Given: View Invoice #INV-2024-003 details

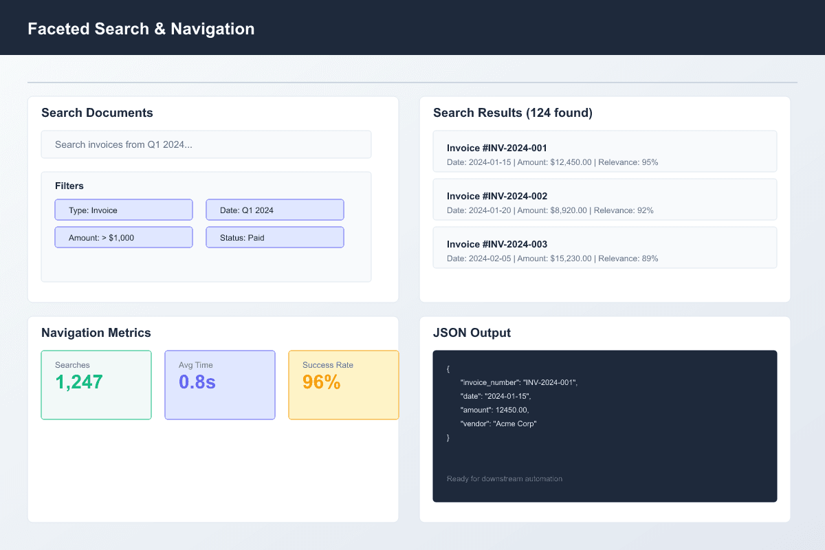Looking at the screenshot, I should click(x=605, y=247).
